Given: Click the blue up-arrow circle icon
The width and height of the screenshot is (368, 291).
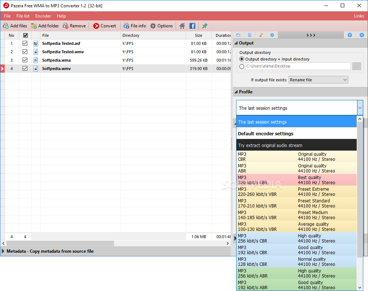Looking at the screenshot, I should click(362, 35).
